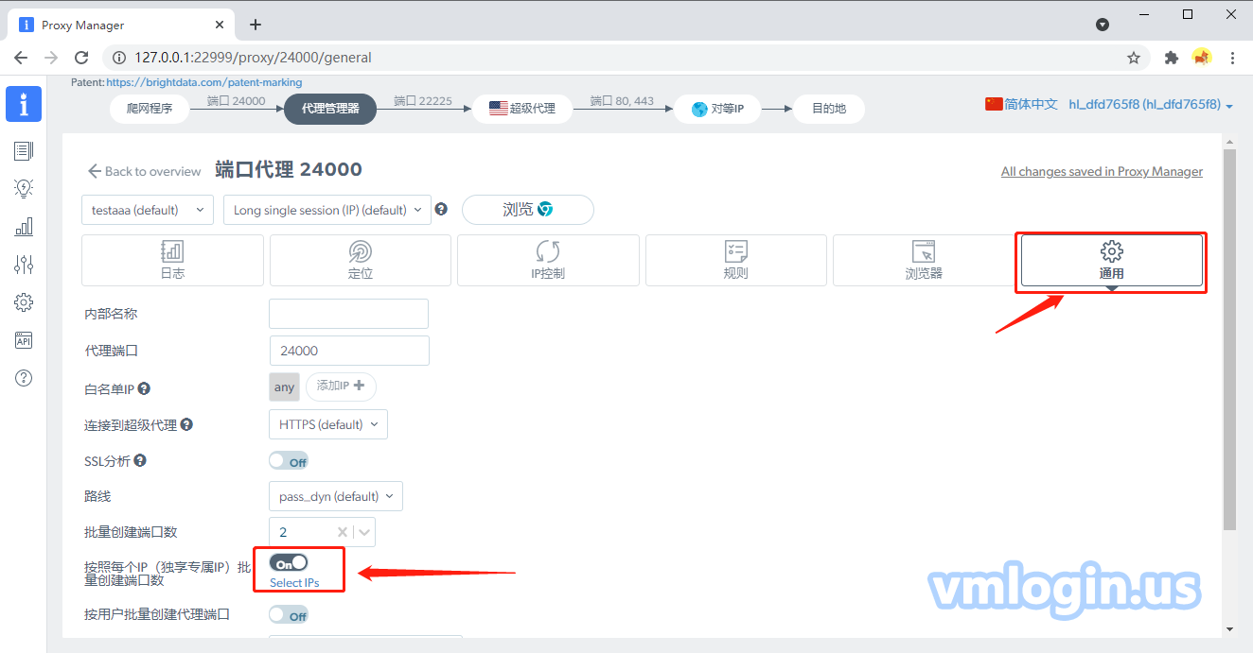Open the API icon in sidebar
Viewport: 1253px width, 653px height.
[24, 340]
